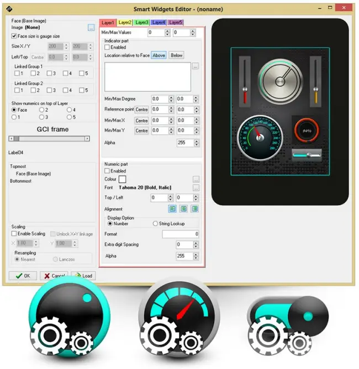
Task: Click the cyan horizontal slider in preview
Action: pos(307,155)
